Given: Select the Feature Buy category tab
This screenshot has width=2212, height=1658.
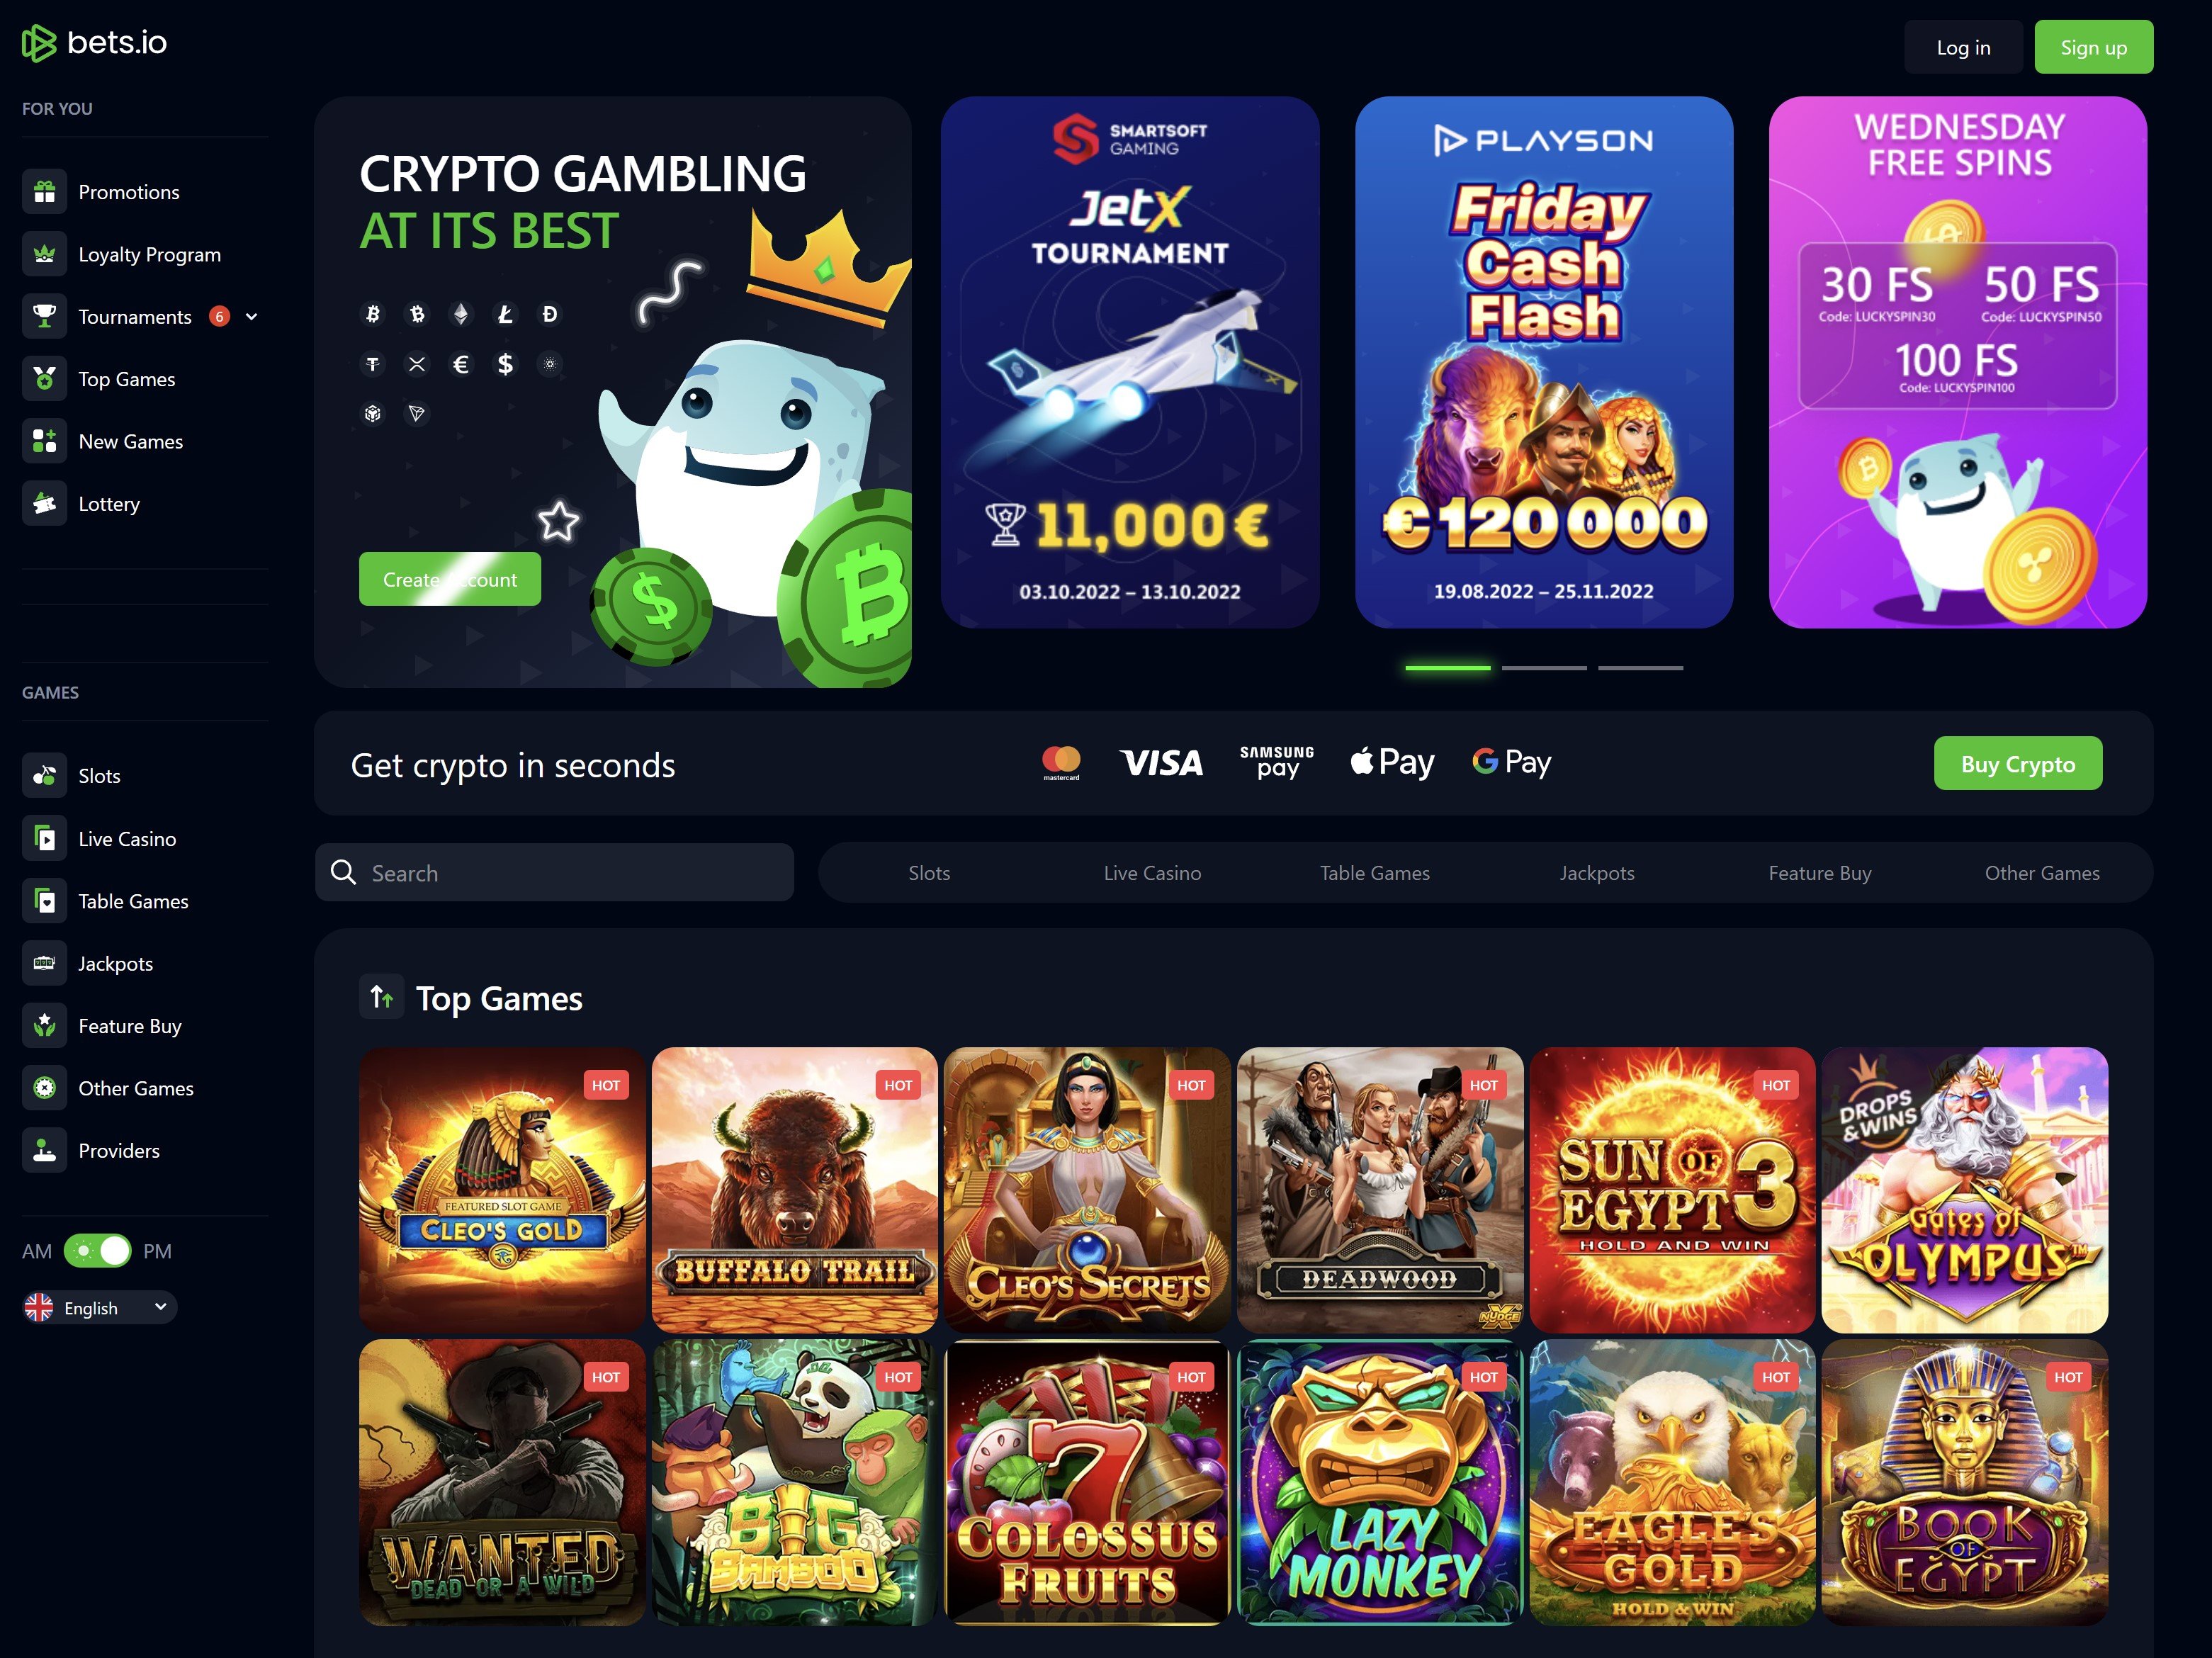Looking at the screenshot, I should pos(1819,873).
